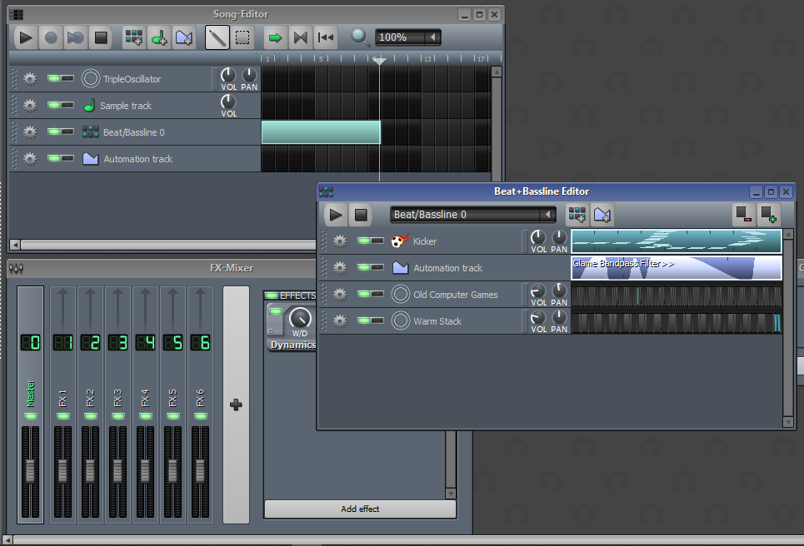Open the Kicker instrument plugin
Screen dimensions: 804x546
coord(455,241)
